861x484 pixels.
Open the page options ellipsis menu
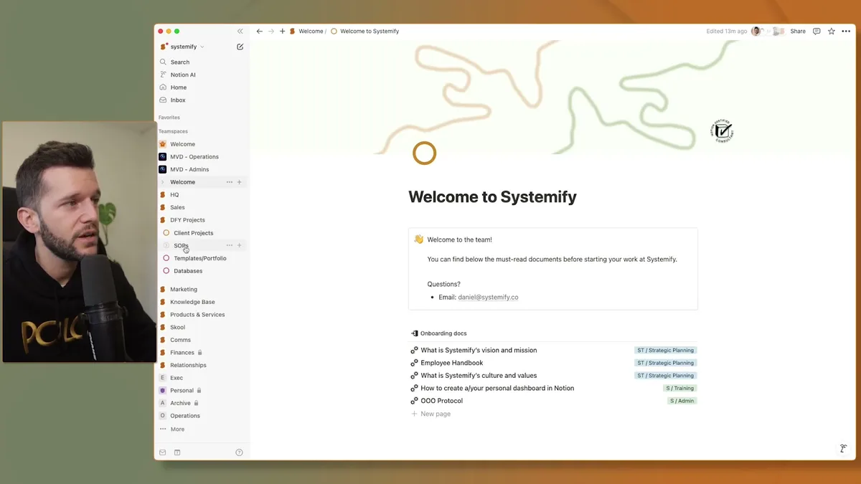coord(846,31)
